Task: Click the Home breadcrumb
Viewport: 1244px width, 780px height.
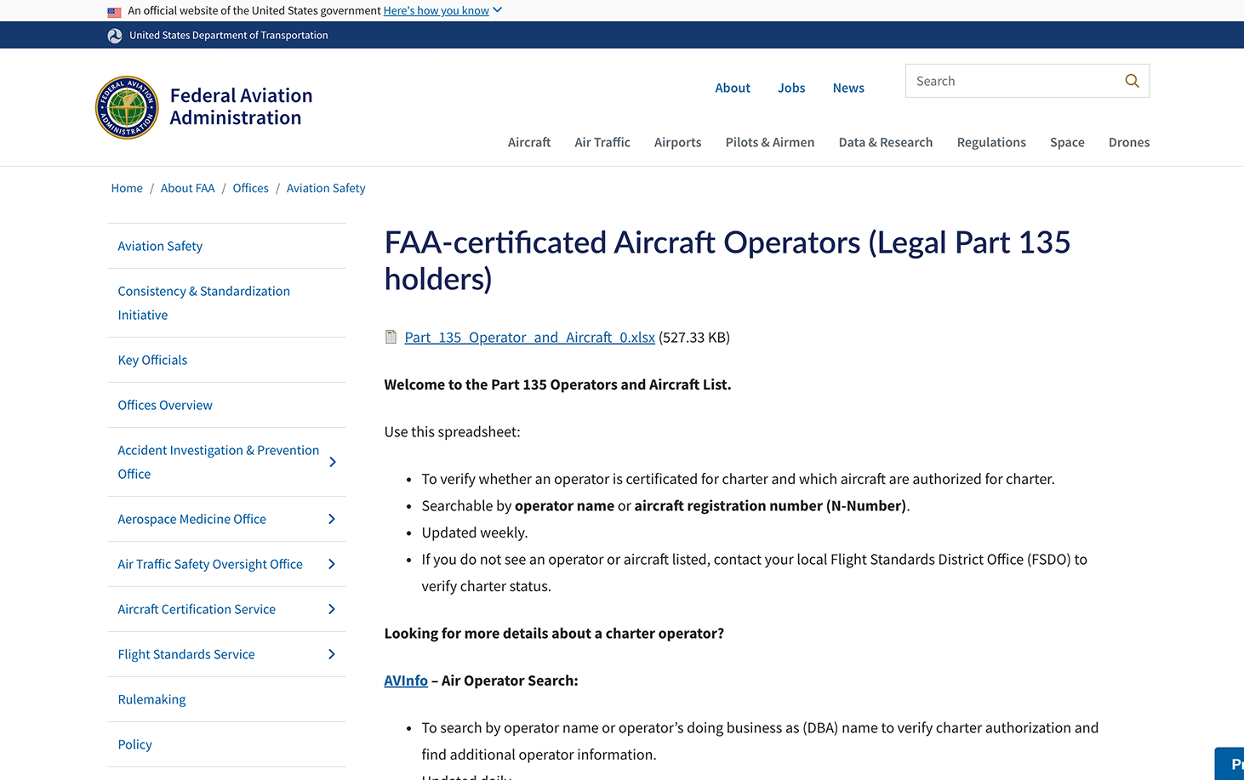Action: 127,188
